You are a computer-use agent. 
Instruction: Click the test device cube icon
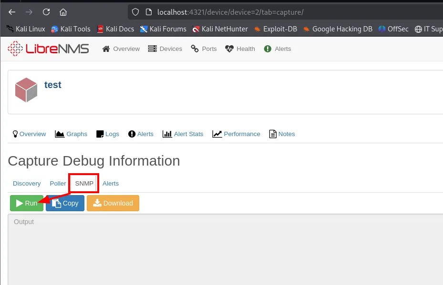(x=26, y=89)
